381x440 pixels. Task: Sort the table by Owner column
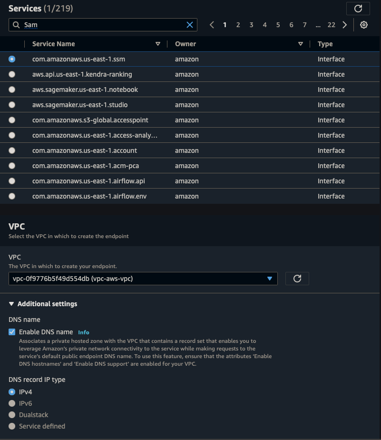(301, 44)
